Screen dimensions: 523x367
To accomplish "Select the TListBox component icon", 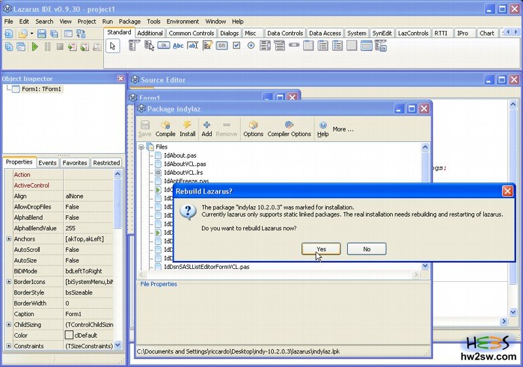I will coord(265,45).
